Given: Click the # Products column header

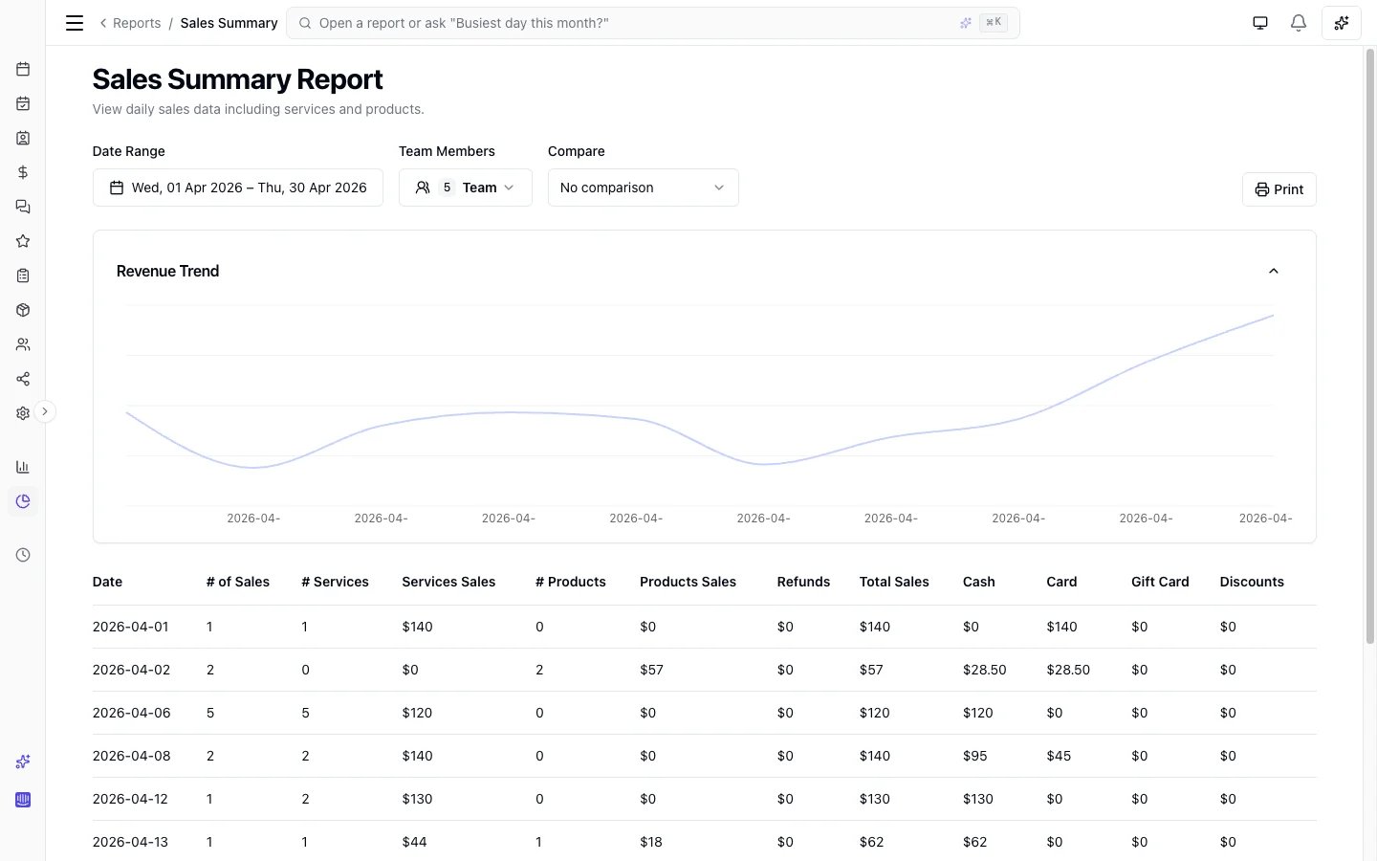Looking at the screenshot, I should [571, 582].
